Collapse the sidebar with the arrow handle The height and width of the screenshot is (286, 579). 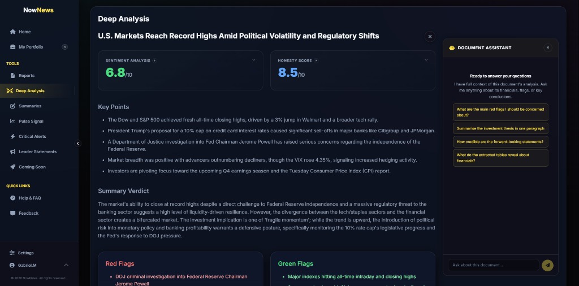(x=78, y=144)
